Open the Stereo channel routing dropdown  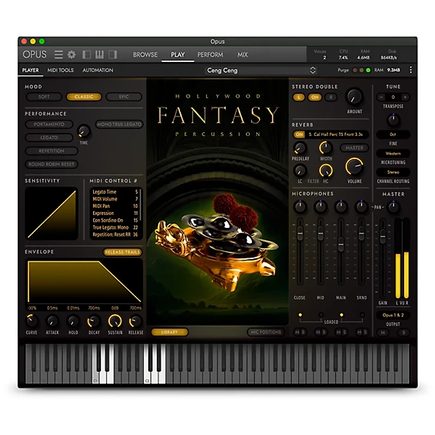coord(393,172)
